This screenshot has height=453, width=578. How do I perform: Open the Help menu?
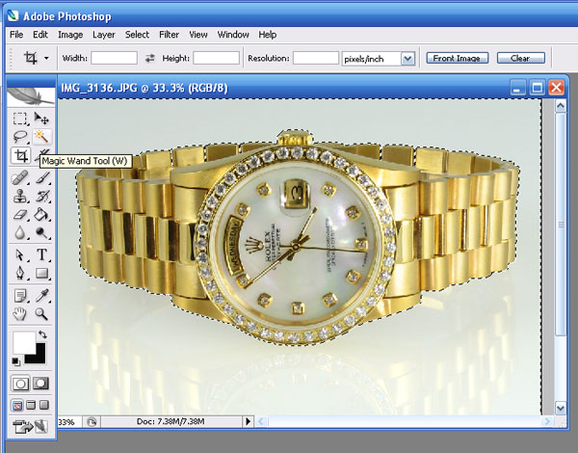pos(268,35)
